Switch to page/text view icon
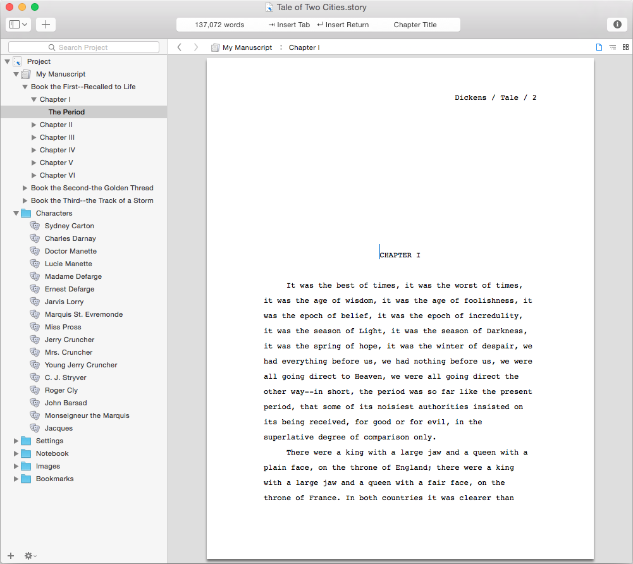Screen dimensions: 633x564 point(598,47)
